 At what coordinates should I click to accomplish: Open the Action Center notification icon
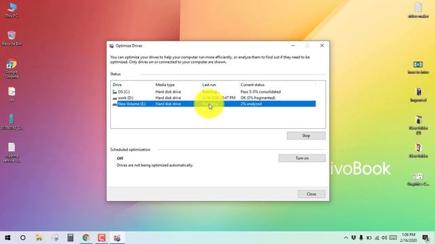click(425, 238)
